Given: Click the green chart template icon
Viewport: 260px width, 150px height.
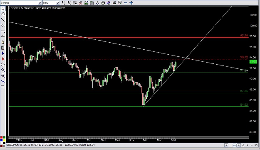Looking at the screenshot, I should (x=86, y=3).
